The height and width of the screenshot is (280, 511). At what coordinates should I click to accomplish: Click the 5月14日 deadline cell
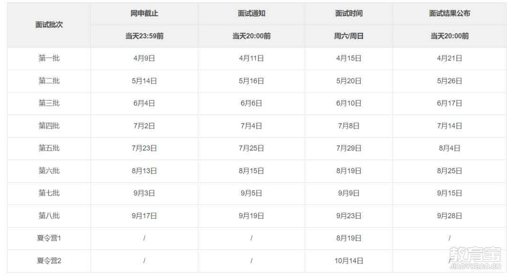click(x=144, y=81)
